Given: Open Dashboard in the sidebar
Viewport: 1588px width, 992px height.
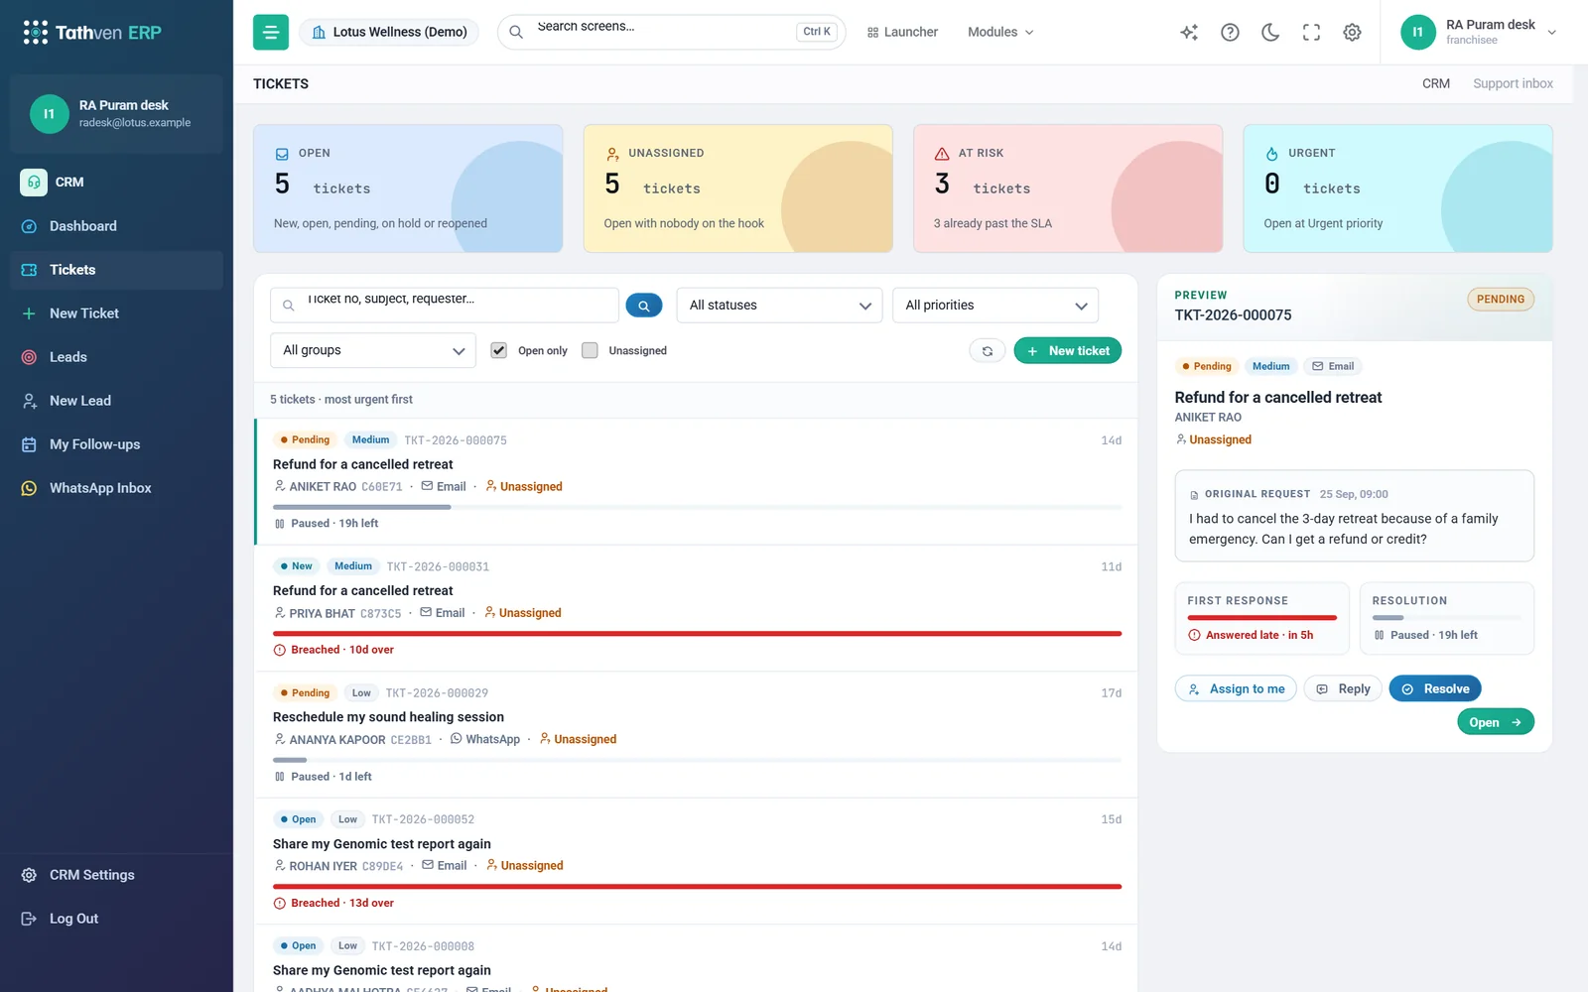Looking at the screenshot, I should coord(116,226).
